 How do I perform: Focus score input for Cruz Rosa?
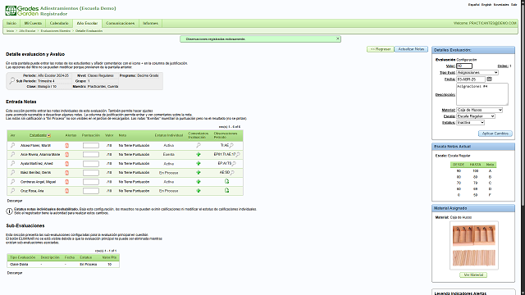point(91,191)
